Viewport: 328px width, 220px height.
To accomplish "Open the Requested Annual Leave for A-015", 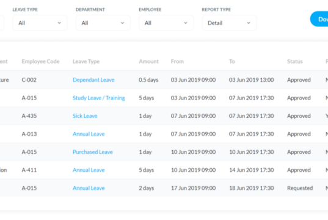I will point(89,188).
